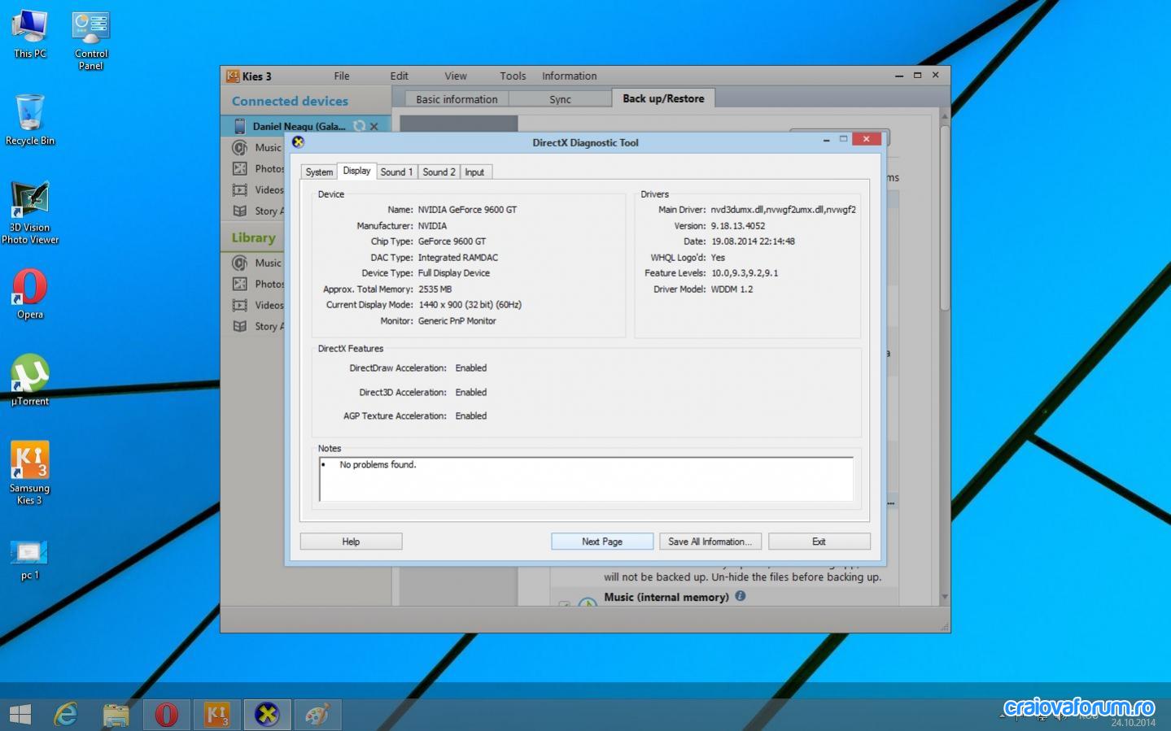Screen dimensions: 1171x731
Task: Select Daniel Neagu connected device entry
Action: 306,126
